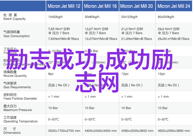Click the 4400x2400x3450 mm dimensions cell
The image size is (194, 136).
101,131
